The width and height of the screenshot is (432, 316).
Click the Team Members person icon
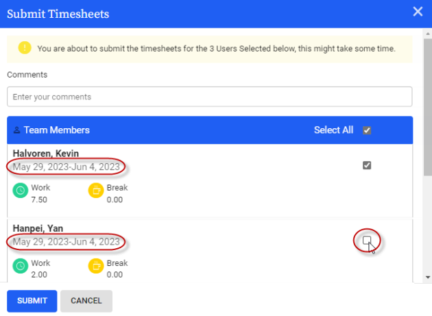click(x=17, y=130)
